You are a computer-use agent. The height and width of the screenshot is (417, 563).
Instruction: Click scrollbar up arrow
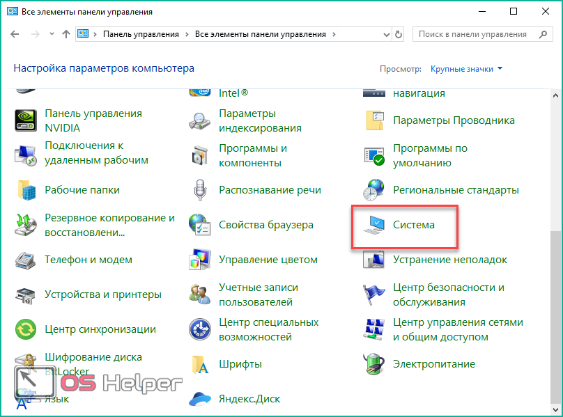(x=555, y=95)
